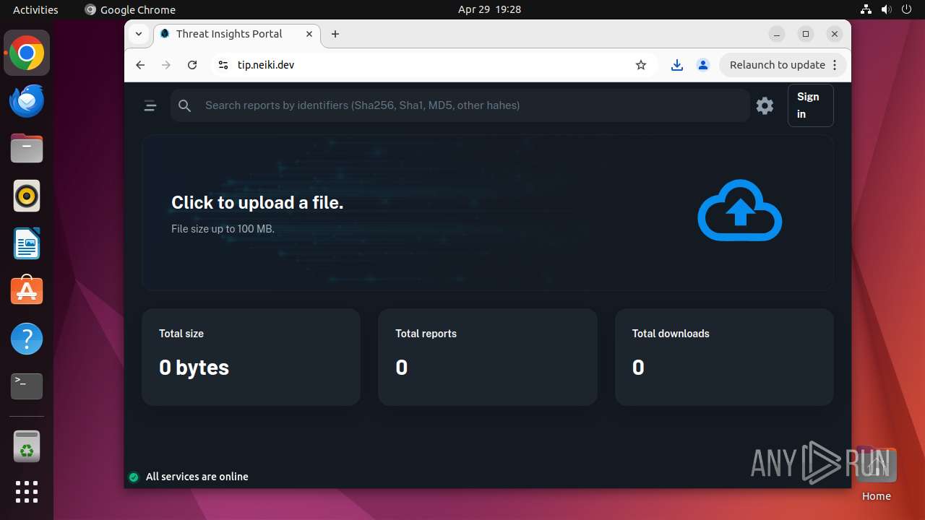
Task: Select the Total downloads card
Action: [x=724, y=357]
